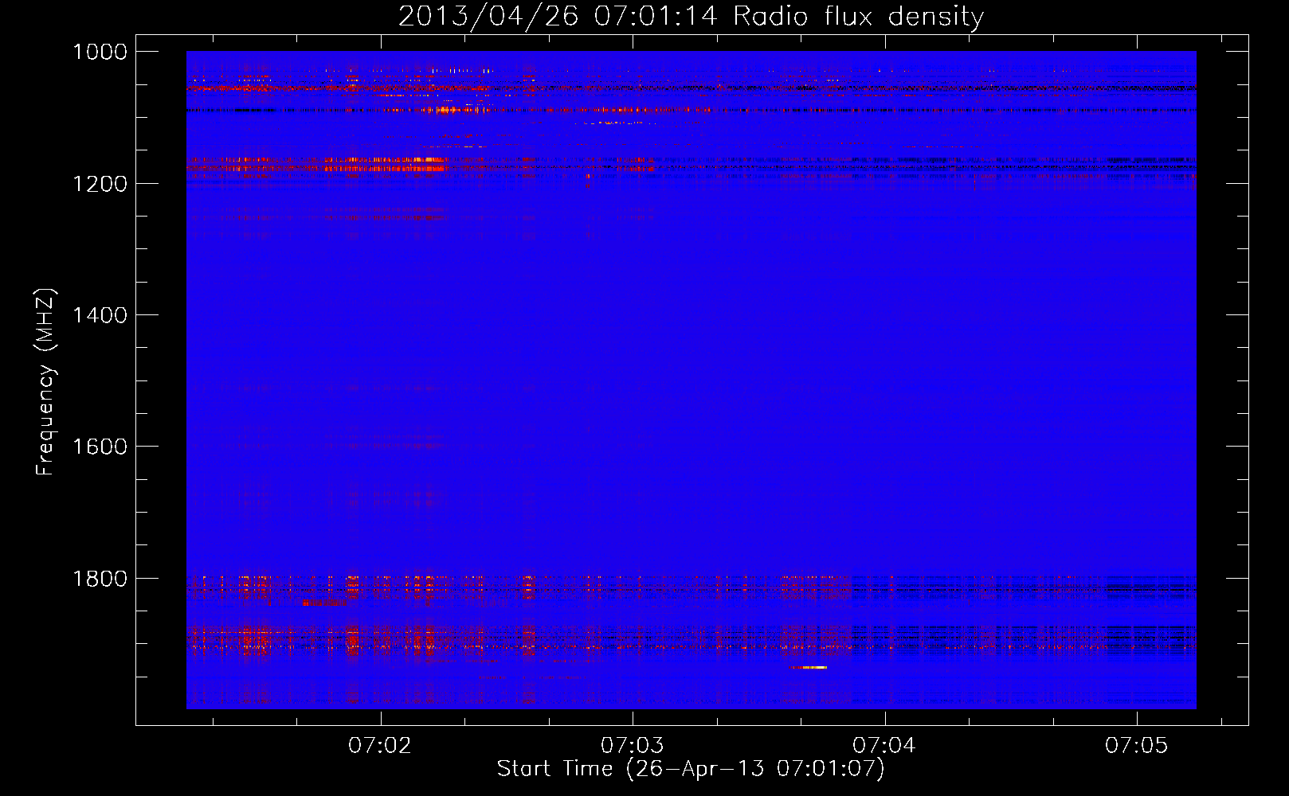Click the 1600 frequency tick label
The height and width of the screenshot is (796, 1289).
(x=100, y=447)
